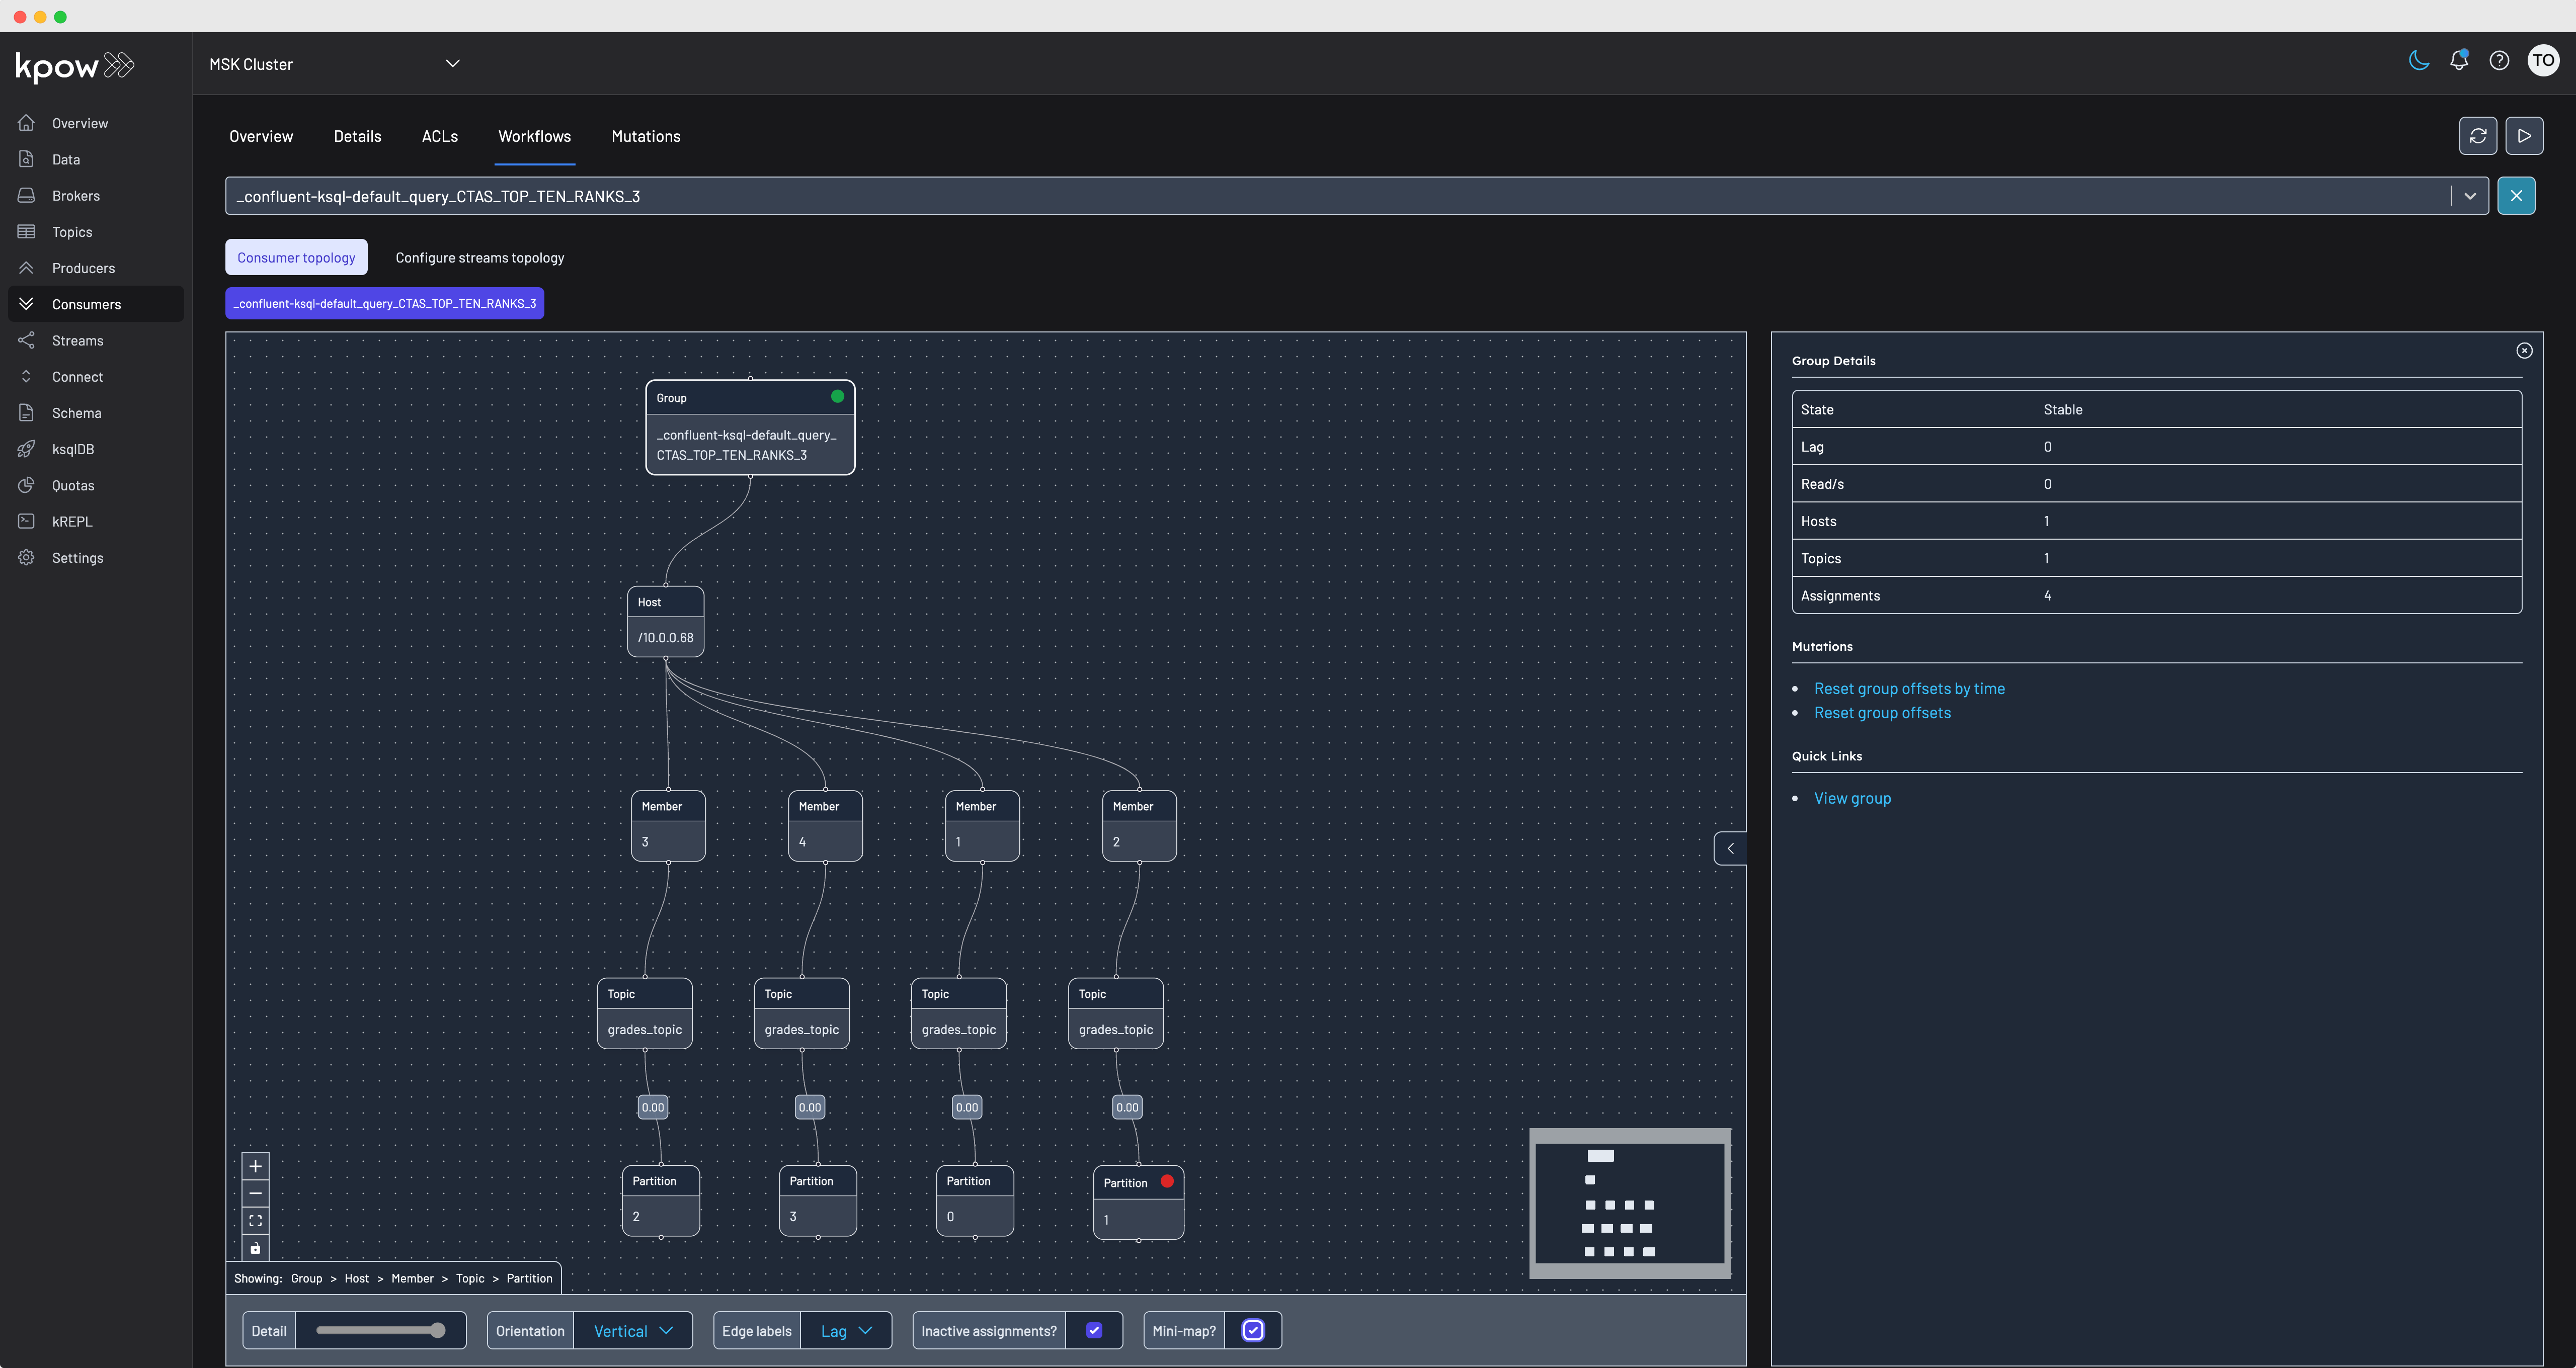Zoom out on the topology canvas
2576x1368 pixels.
256,1193
